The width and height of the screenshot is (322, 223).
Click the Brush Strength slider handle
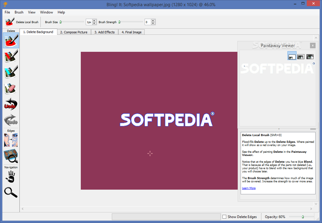pos(119,22)
